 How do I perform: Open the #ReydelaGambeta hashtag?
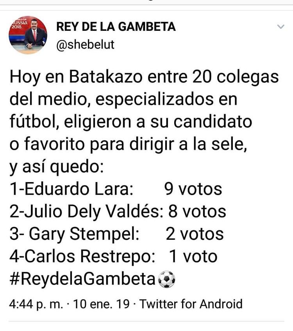tap(83, 279)
